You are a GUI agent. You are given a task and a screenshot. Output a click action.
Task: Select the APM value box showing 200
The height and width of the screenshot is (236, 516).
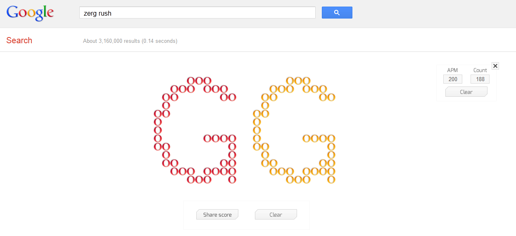(453, 79)
